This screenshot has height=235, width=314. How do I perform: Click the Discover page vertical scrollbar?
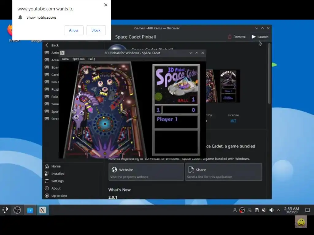pos(269,73)
